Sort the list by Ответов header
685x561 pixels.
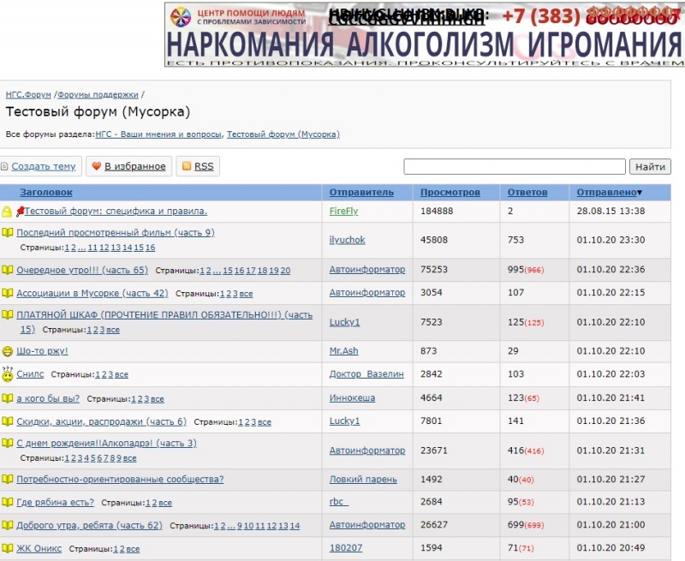[x=527, y=193]
